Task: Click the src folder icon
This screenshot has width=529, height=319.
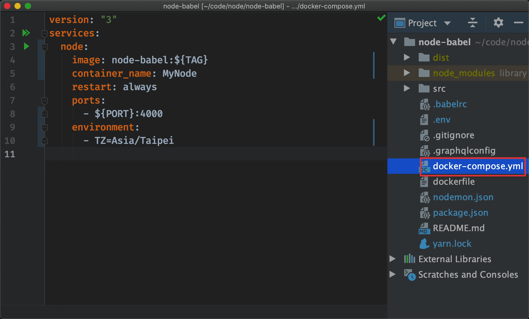Action: point(424,88)
